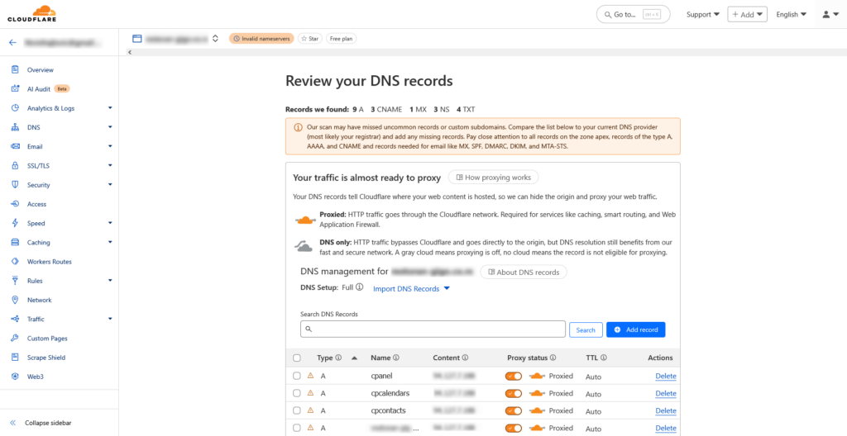This screenshot has width=847, height=436.
Task: Open the Support menu
Action: 702,14
